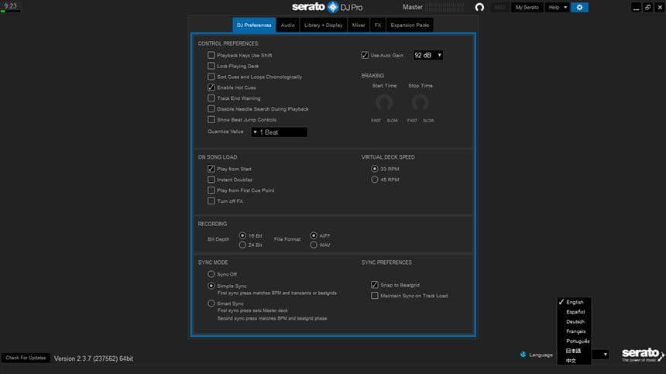Choose 中文 in the language list
Image resolution: width=666 pixels, height=374 pixels.
(575, 361)
